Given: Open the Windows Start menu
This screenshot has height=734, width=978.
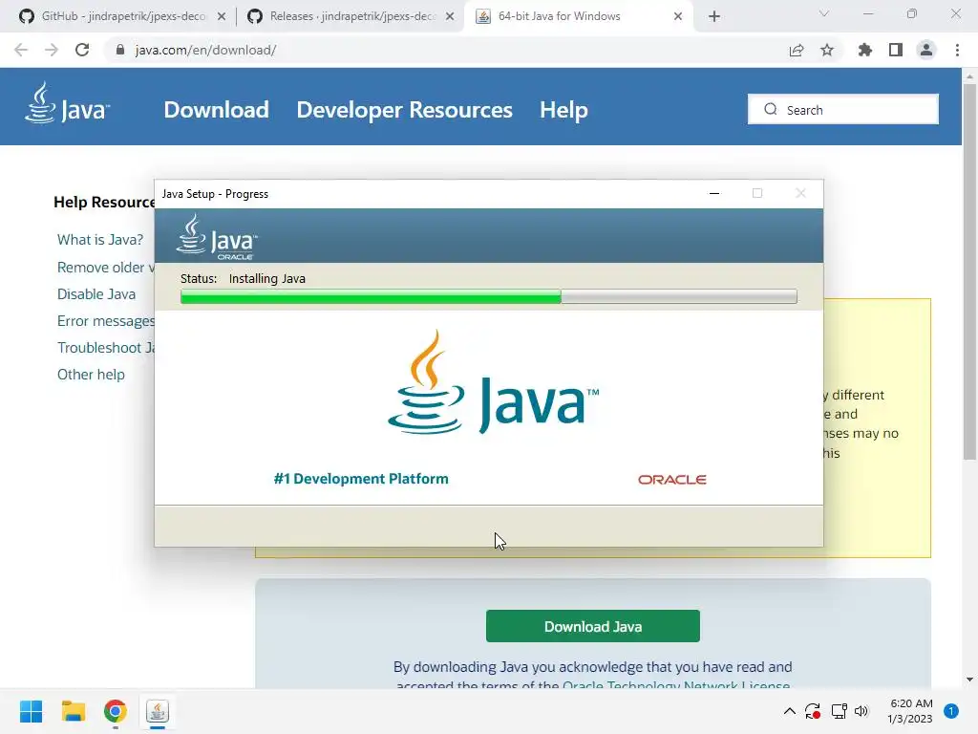Looking at the screenshot, I should [31, 711].
